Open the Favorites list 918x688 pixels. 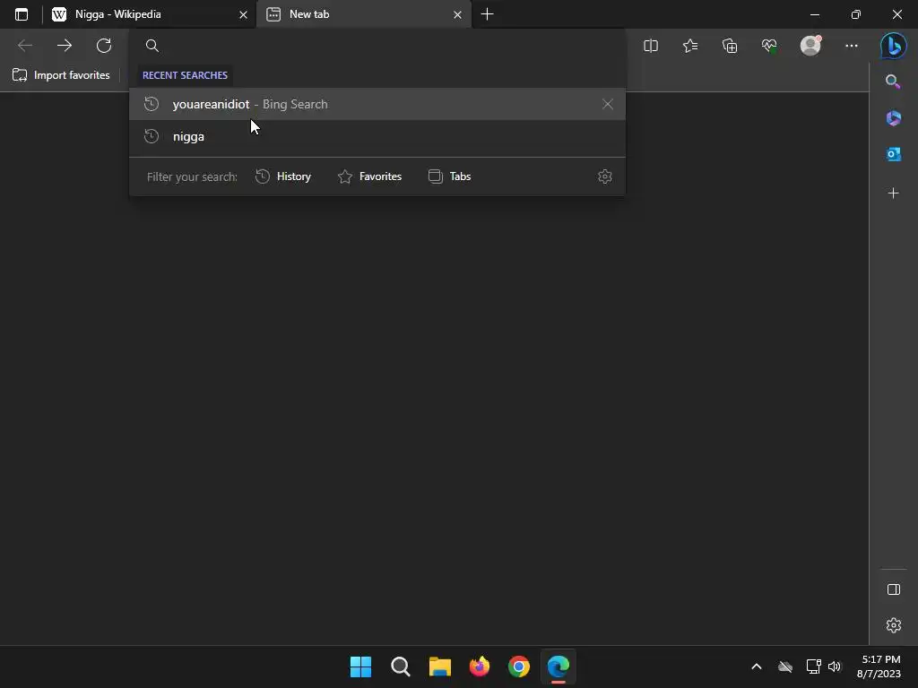click(x=690, y=46)
